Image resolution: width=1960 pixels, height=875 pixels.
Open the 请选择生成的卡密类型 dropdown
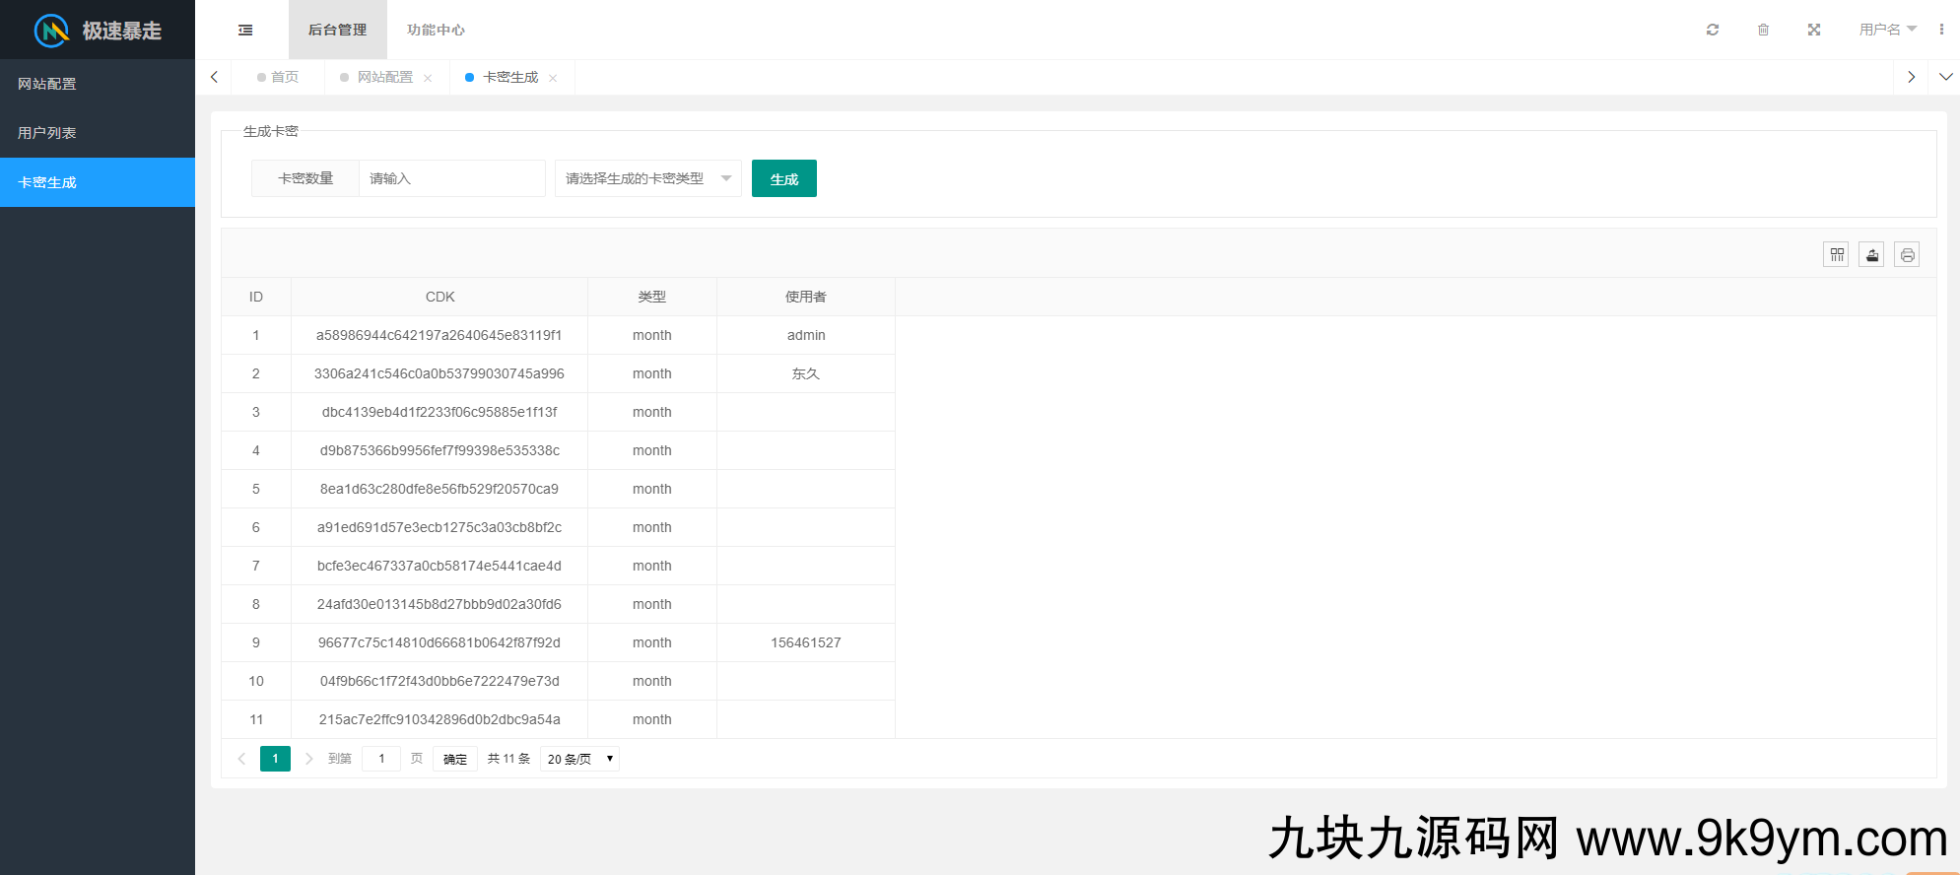click(647, 178)
